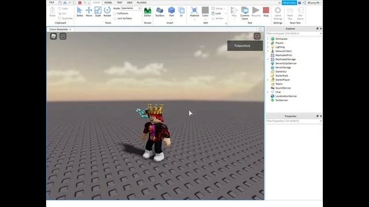Click the red stop icon in quick access bar

80,2
